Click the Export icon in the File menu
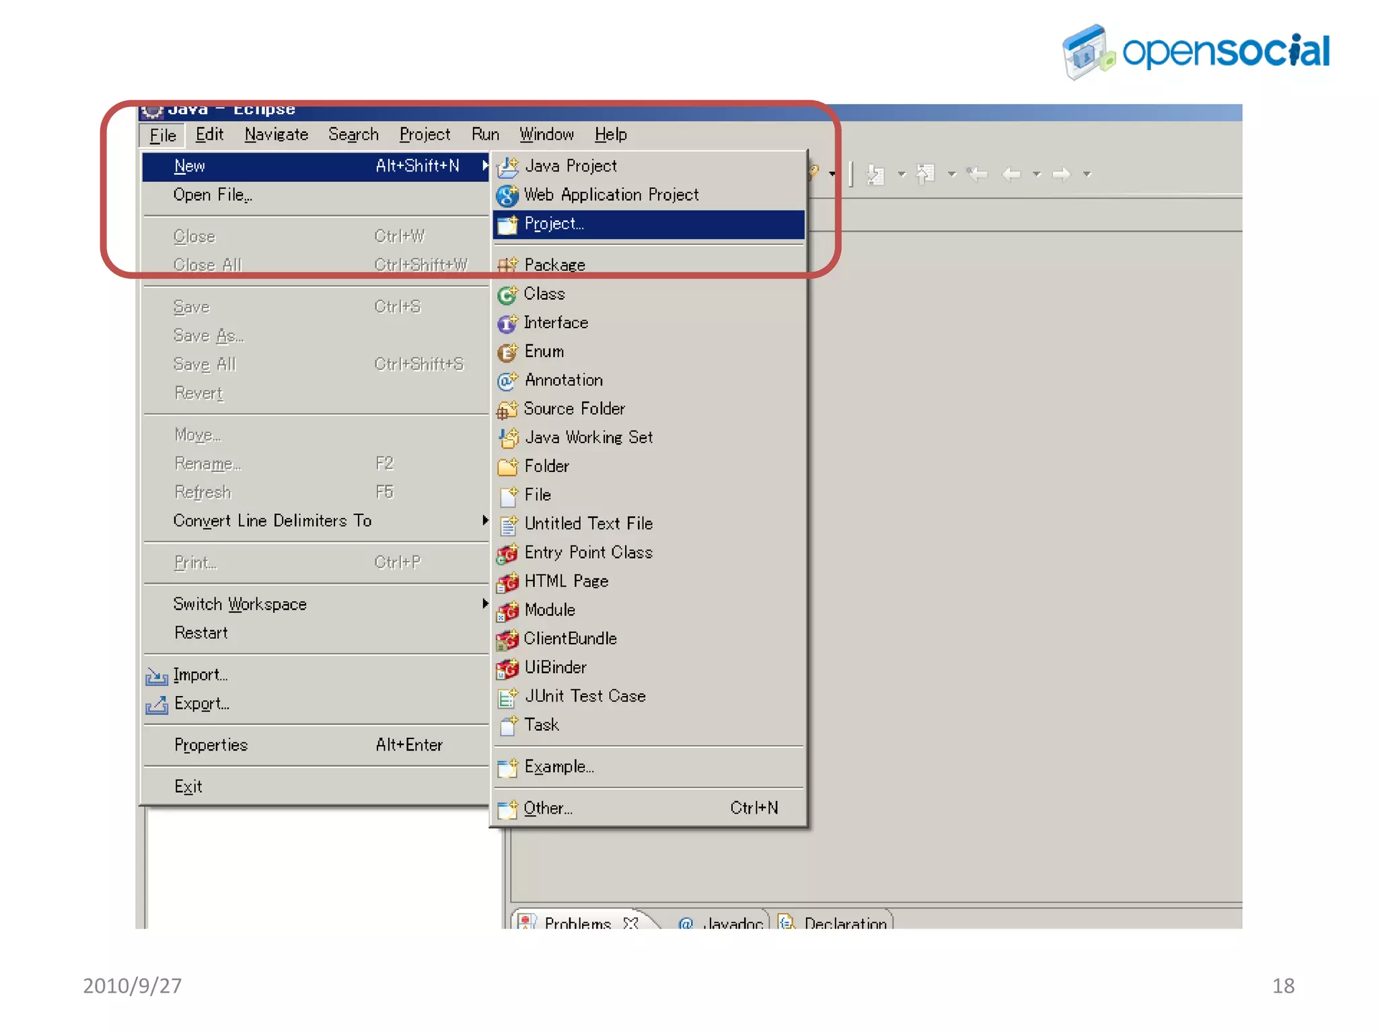This screenshot has width=1378, height=1033. (157, 705)
